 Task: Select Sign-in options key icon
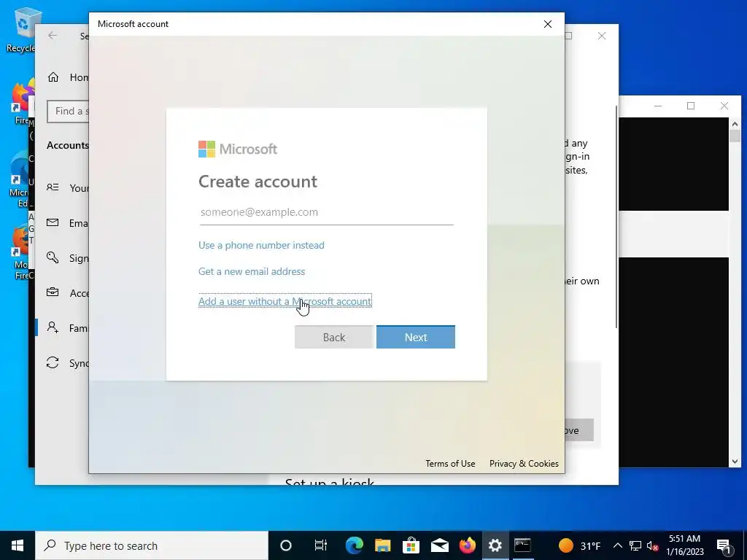pyautogui.click(x=53, y=257)
